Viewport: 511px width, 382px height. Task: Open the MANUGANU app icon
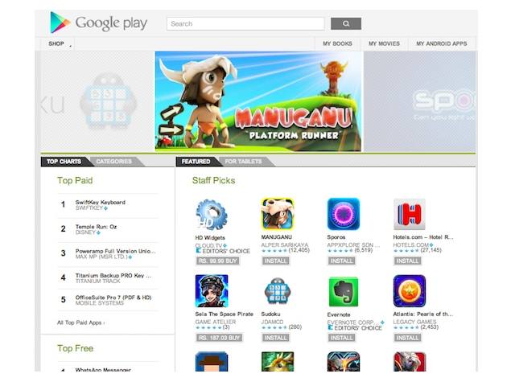[x=278, y=214]
